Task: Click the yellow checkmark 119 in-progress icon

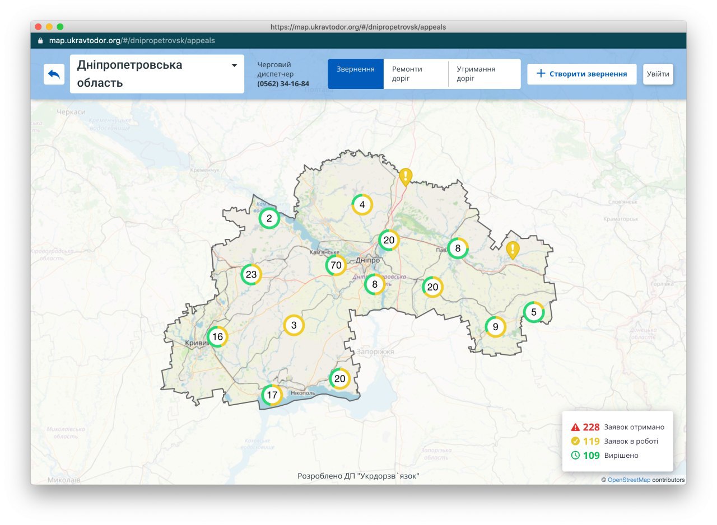Action: [x=575, y=441]
